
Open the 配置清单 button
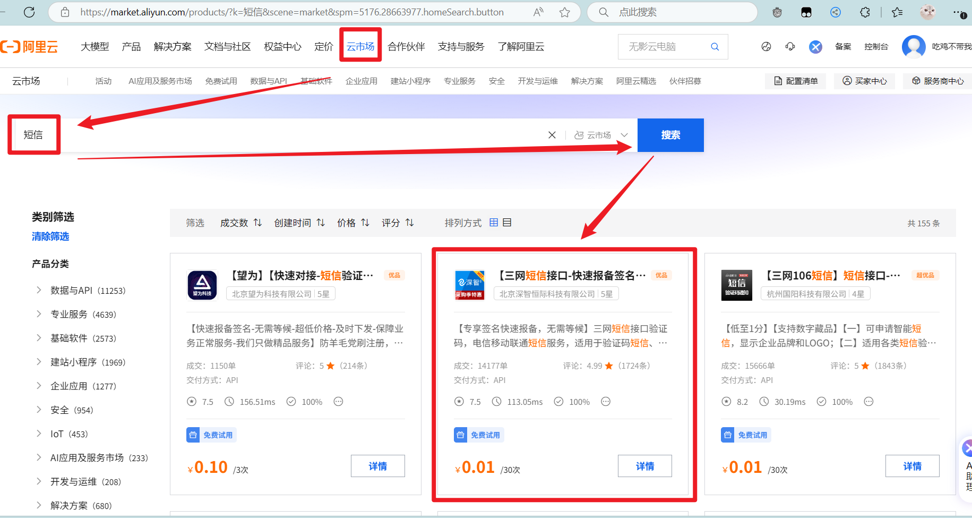(x=796, y=81)
